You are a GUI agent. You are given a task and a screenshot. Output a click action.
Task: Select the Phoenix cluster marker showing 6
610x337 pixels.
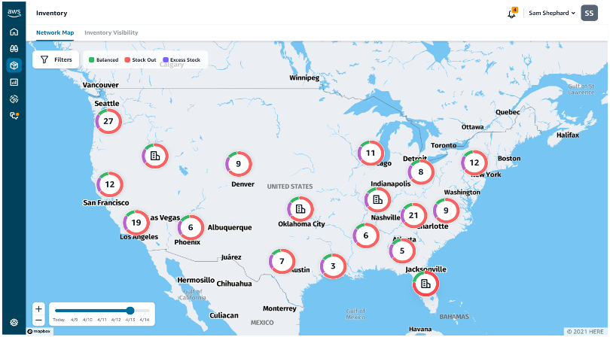tap(191, 227)
